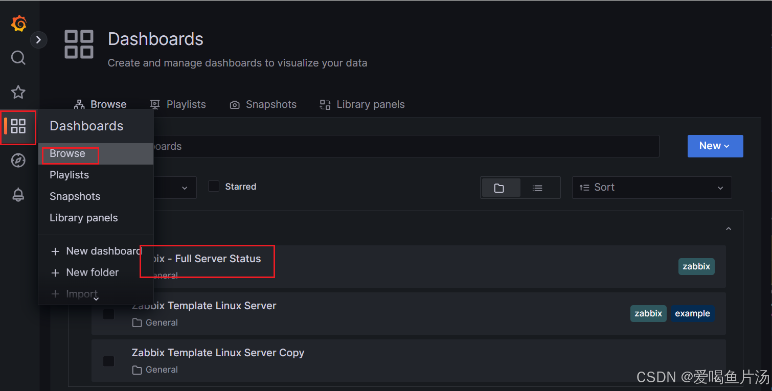
Task: Enable the Starred checkbox
Action: tap(214, 187)
